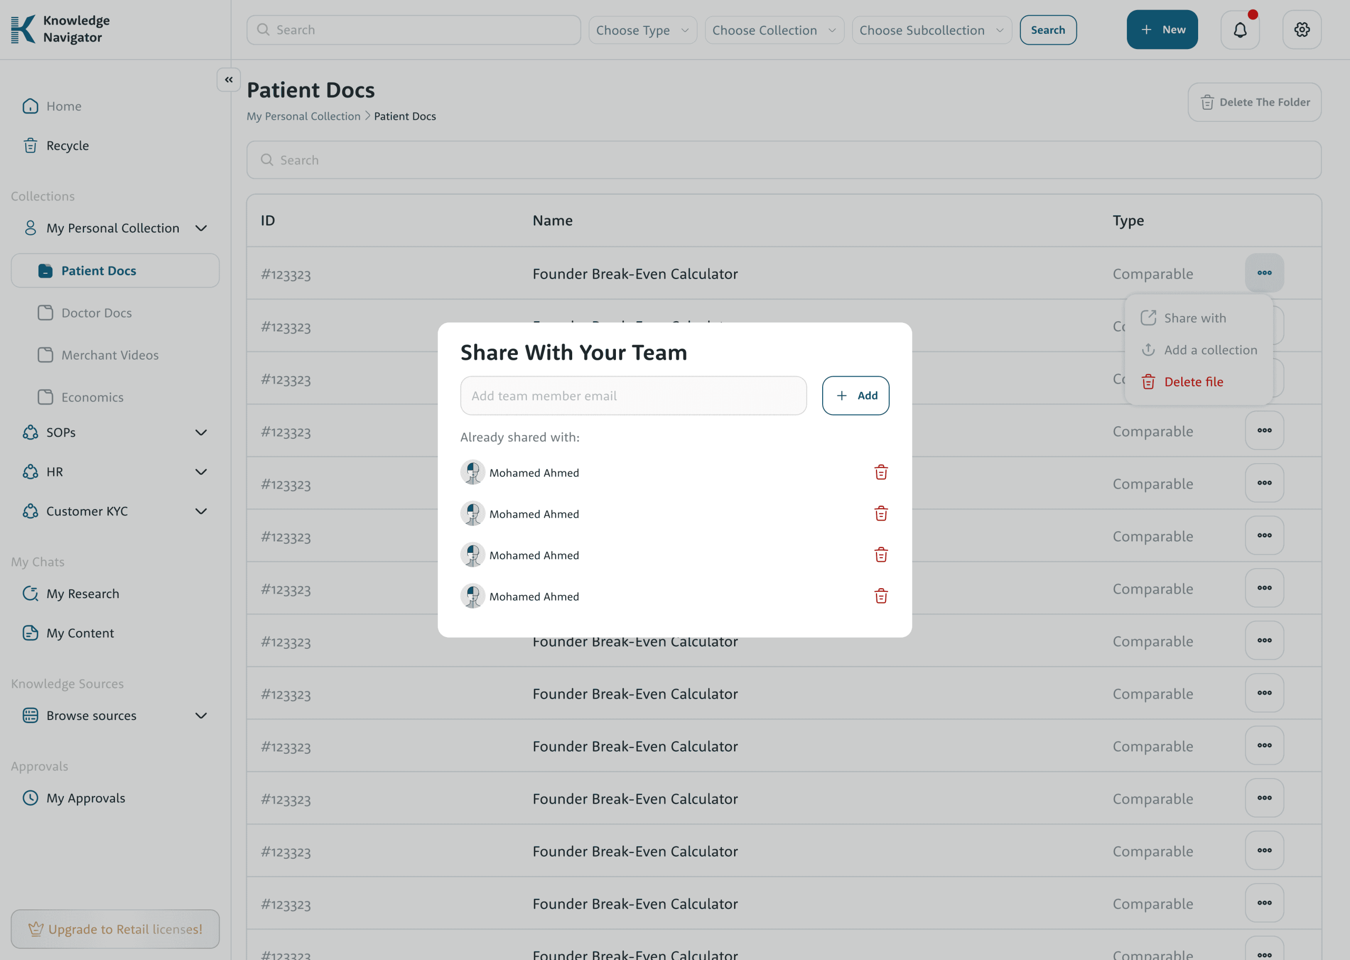Click the Add button in share dialog

click(855, 396)
